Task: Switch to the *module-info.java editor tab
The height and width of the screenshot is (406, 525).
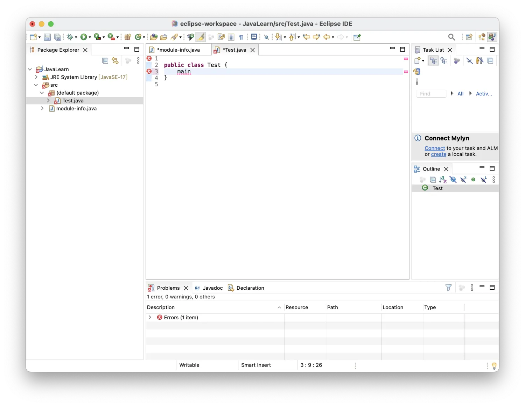Action: pyautogui.click(x=178, y=50)
